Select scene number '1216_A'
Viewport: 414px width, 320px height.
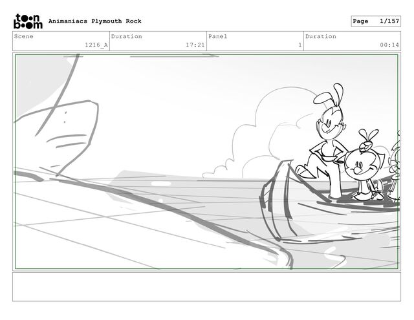click(x=96, y=45)
